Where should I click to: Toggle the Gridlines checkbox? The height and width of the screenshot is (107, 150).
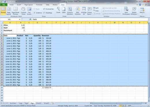pyautogui.click(x=34, y=13)
